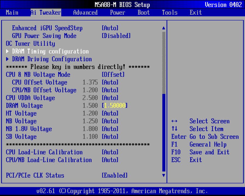This screenshot has width=245, height=196.
Task: Change Enhanced iGPU SpeedStep Auto value
Action: pyautogui.click(x=110, y=28)
